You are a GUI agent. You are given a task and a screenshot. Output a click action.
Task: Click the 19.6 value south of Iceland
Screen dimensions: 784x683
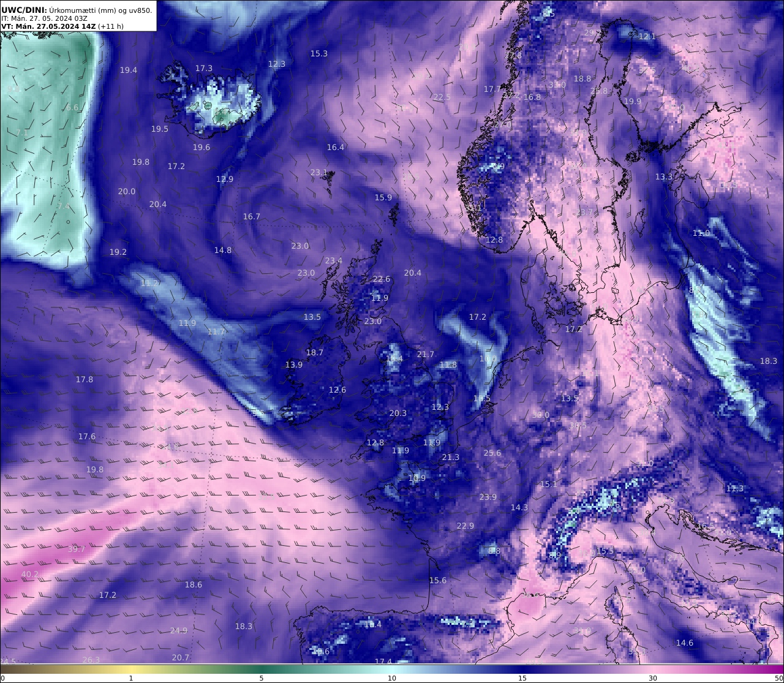click(202, 148)
